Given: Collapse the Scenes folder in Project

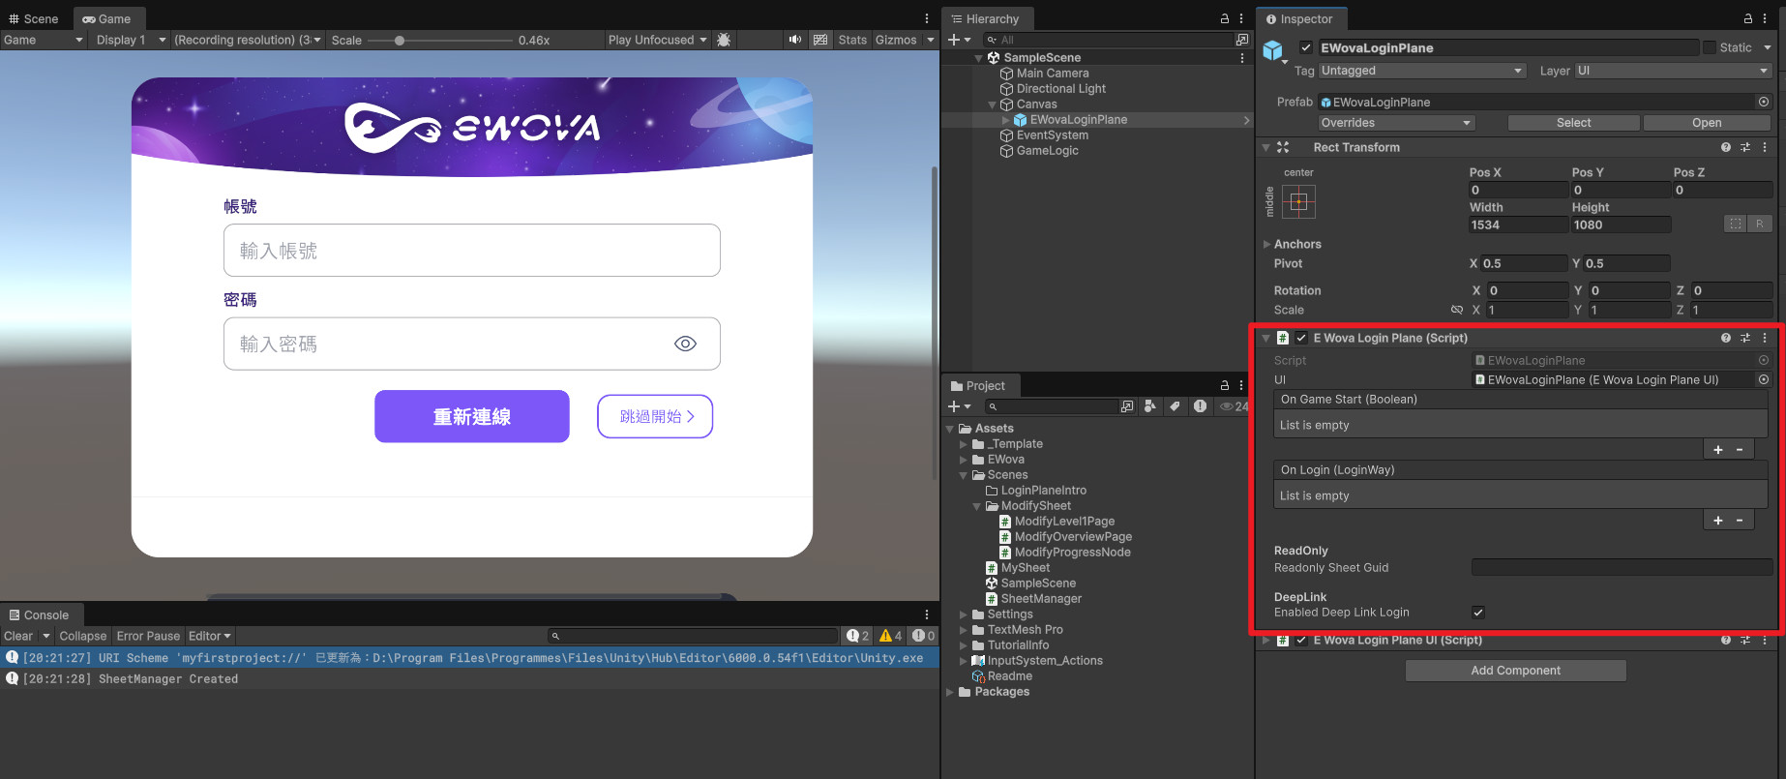Looking at the screenshot, I should (x=964, y=475).
